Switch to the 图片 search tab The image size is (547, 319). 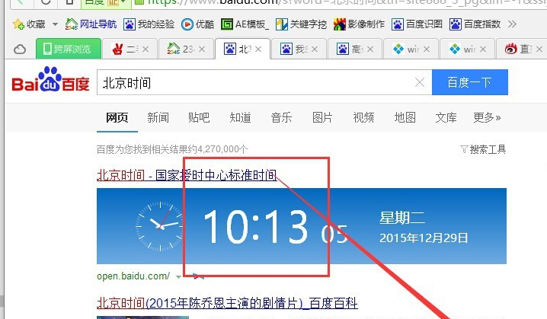(x=322, y=117)
